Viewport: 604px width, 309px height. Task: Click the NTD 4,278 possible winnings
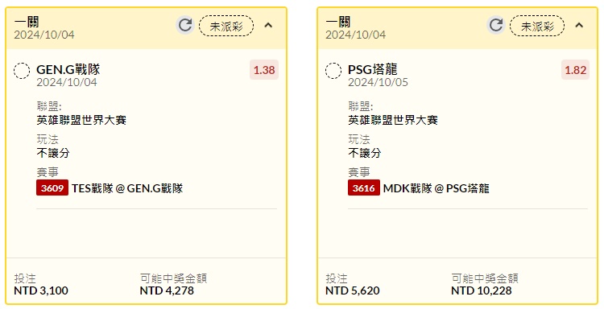[x=167, y=290]
